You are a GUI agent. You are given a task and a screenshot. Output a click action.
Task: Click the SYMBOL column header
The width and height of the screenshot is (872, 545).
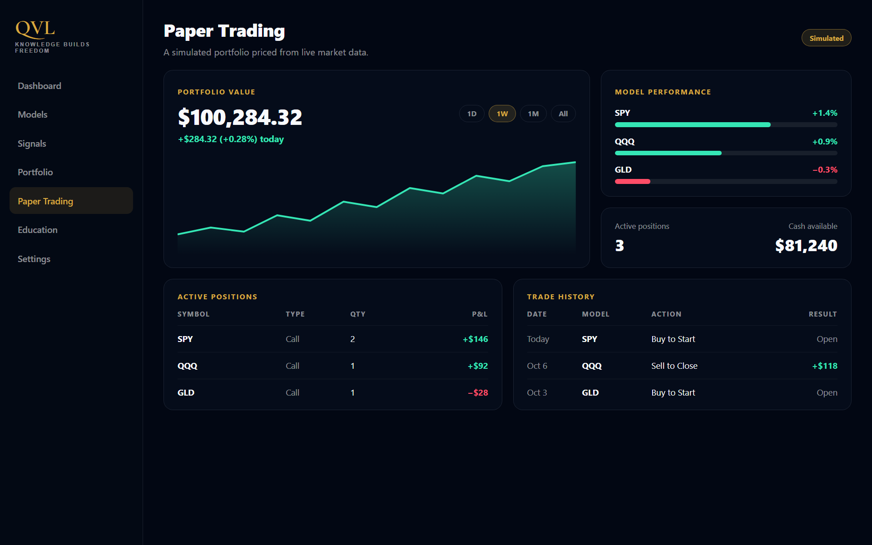(x=193, y=314)
